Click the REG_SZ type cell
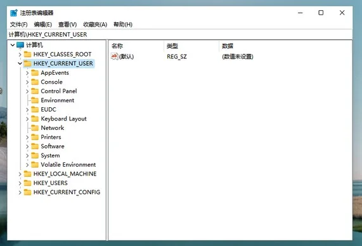The height and width of the screenshot is (246, 362). pyautogui.click(x=177, y=56)
